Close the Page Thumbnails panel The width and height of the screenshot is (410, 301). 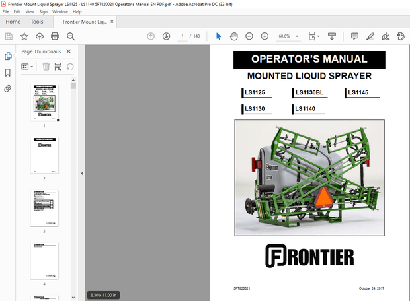[69, 51]
